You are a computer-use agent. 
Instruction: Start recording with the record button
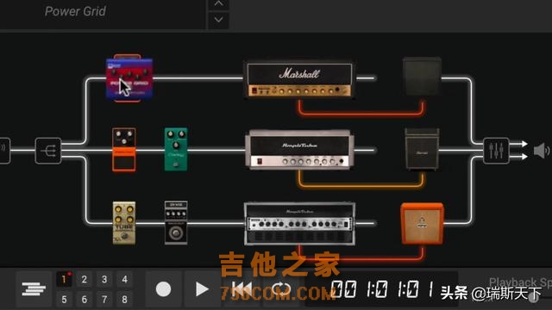[163, 289]
